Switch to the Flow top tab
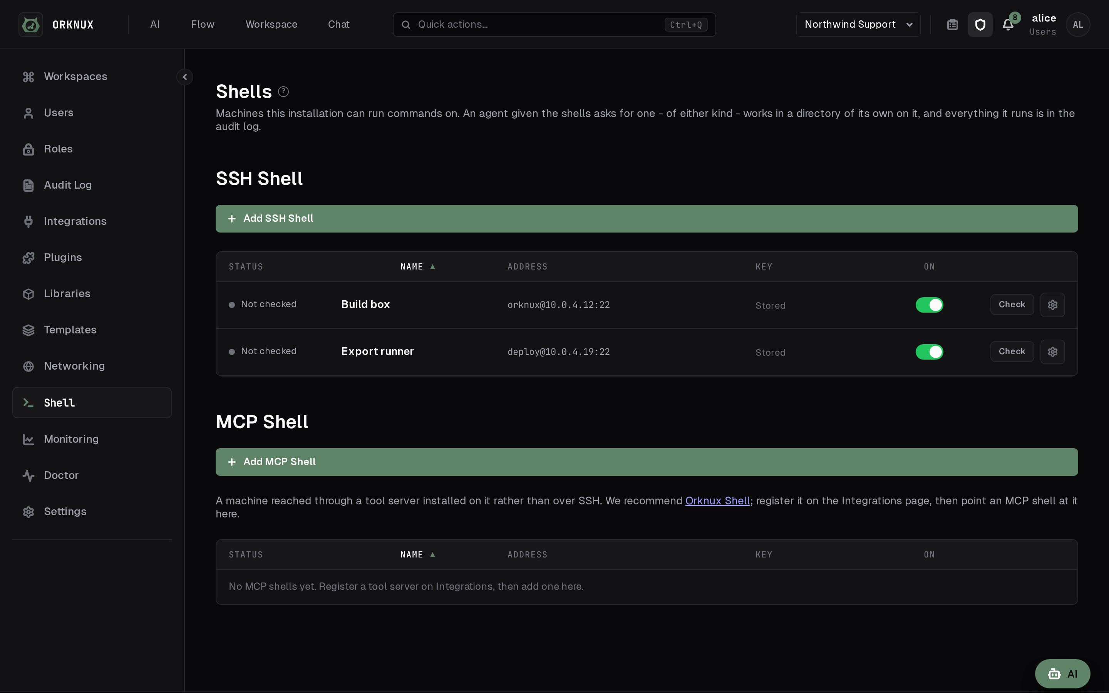1109x693 pixels. [x=203, y=25]
